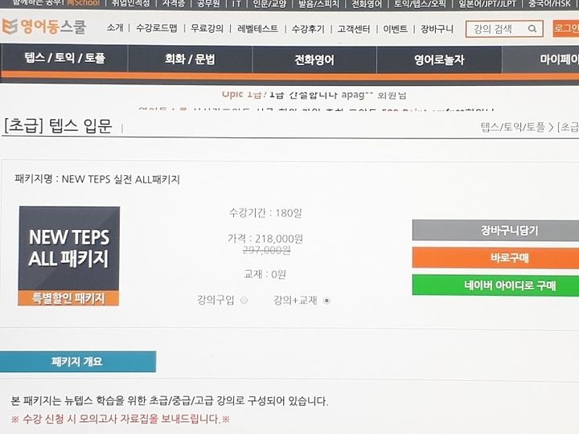579x434 pixels.
Task: Click 장바구니담기 button
Action: (x=495, y=231)
